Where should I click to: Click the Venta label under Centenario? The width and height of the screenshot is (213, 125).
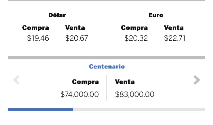tap(125, 82)
